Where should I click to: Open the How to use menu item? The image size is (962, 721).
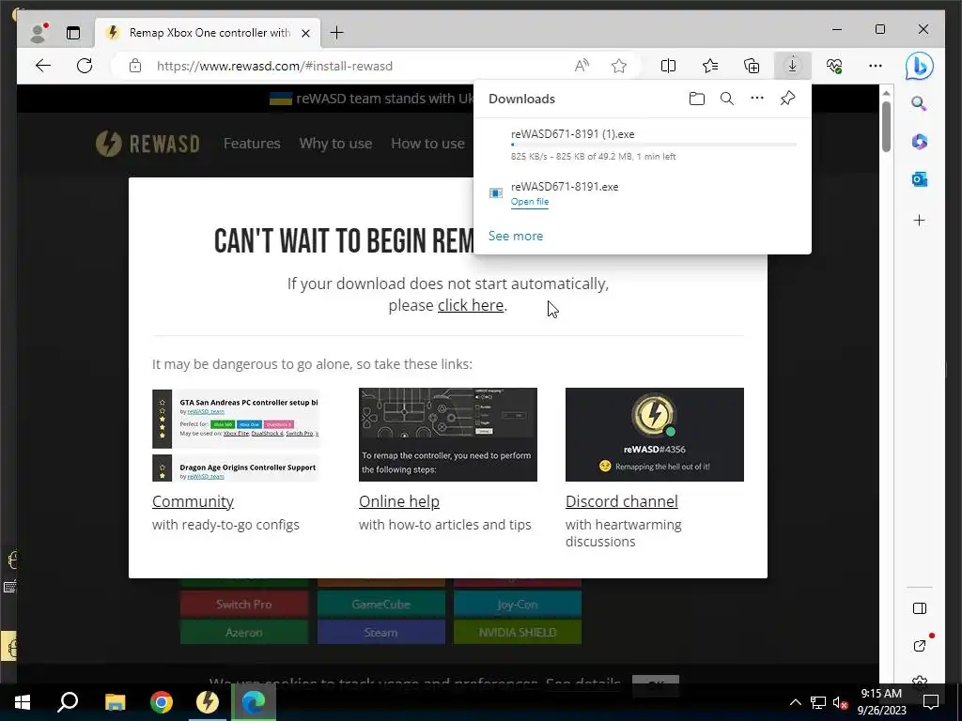tap(427, 144)
